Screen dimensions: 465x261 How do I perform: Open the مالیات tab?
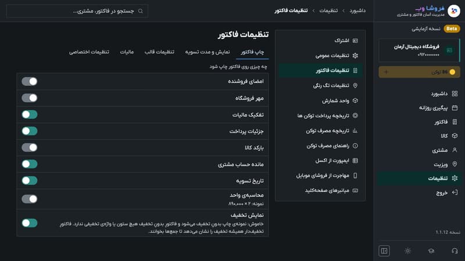coord(127,52)
